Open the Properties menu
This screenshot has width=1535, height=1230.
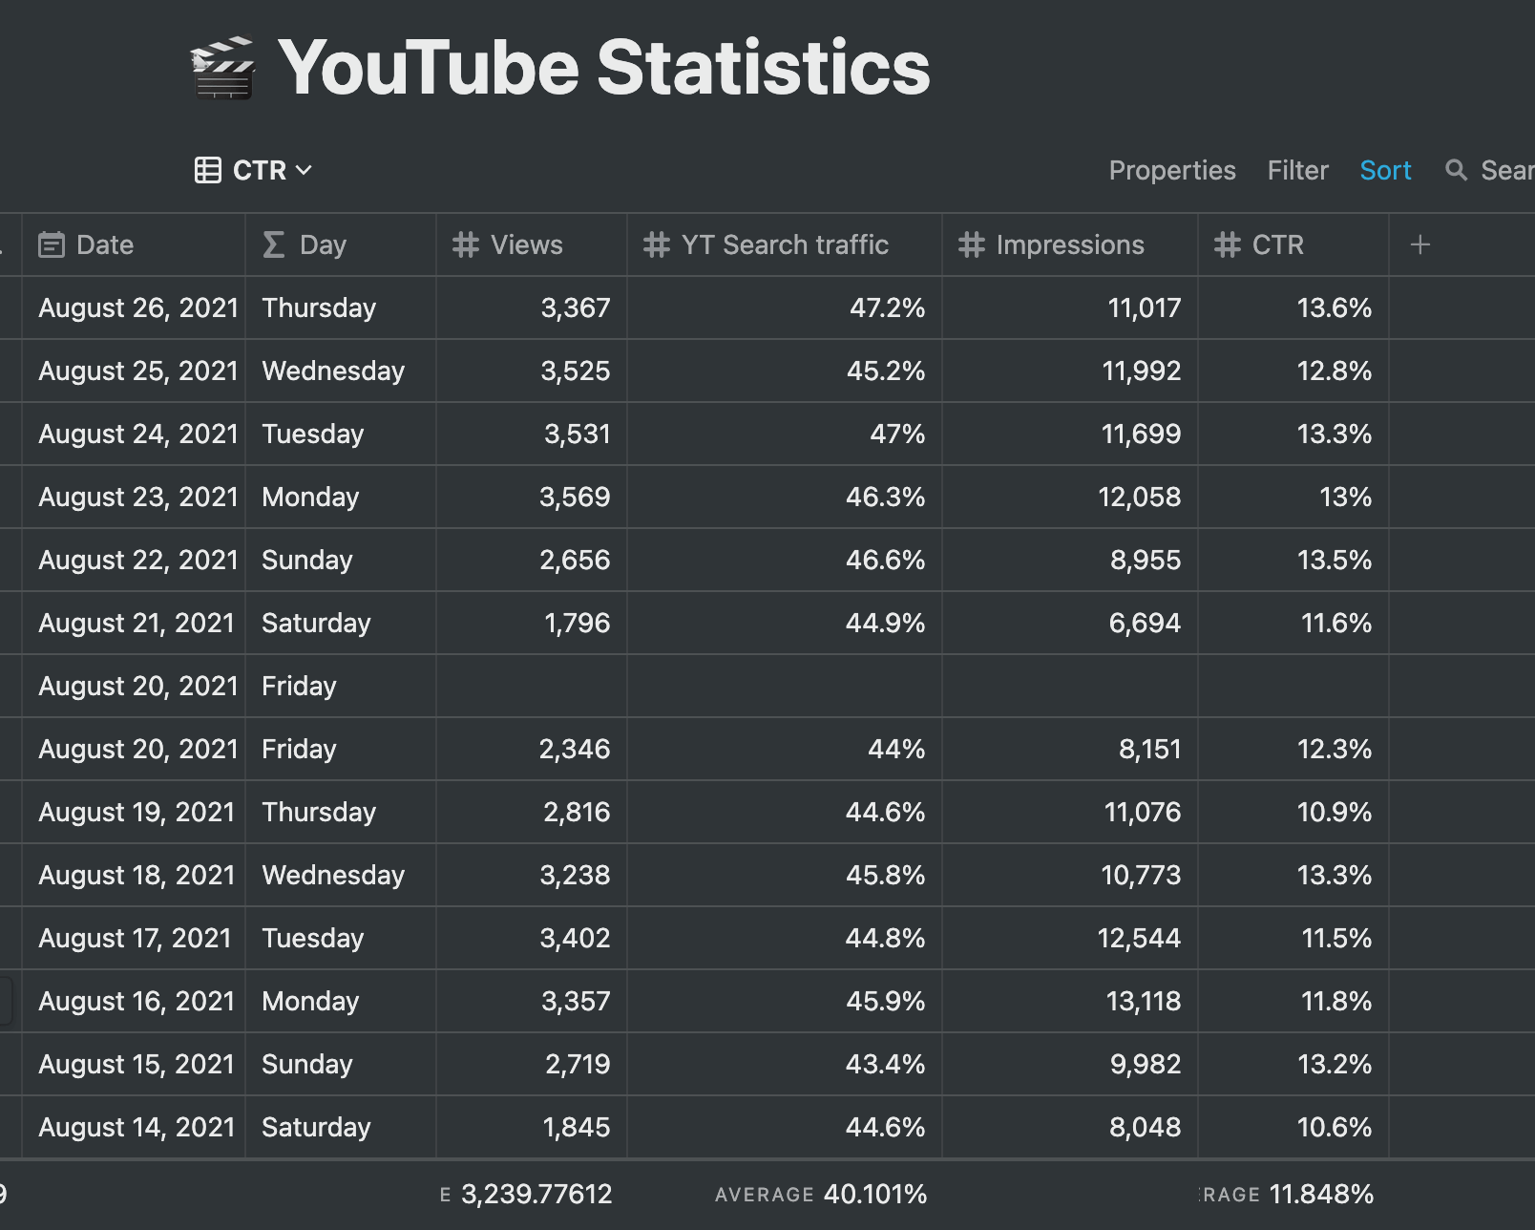(1172, 170)
